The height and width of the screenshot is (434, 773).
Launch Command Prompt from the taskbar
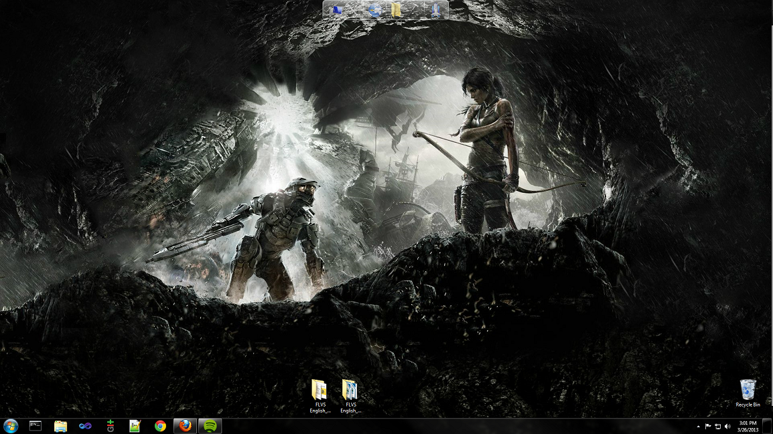click(36, 425)
